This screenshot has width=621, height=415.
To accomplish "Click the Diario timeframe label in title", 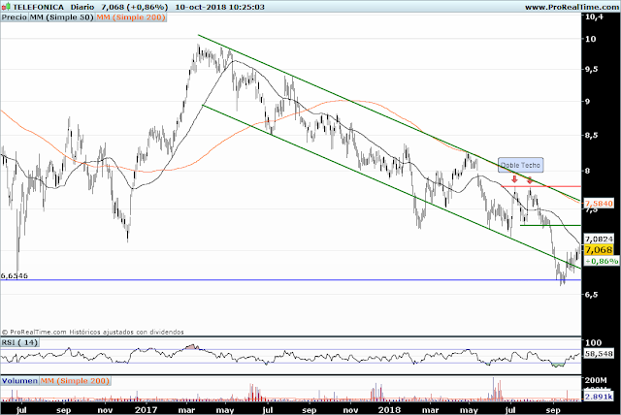I will coord(82,7).
